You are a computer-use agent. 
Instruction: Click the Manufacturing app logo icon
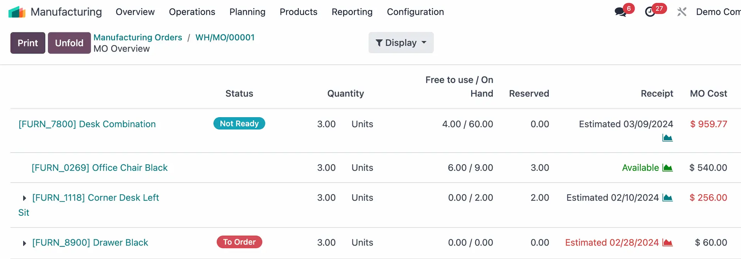[x=17, y=12]
